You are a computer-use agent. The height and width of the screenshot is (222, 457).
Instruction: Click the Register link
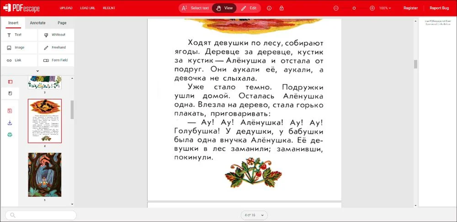click(x=410, y=8)
